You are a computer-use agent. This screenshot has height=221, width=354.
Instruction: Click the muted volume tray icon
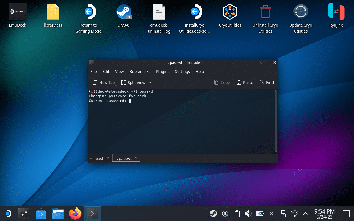click(248, 214)
